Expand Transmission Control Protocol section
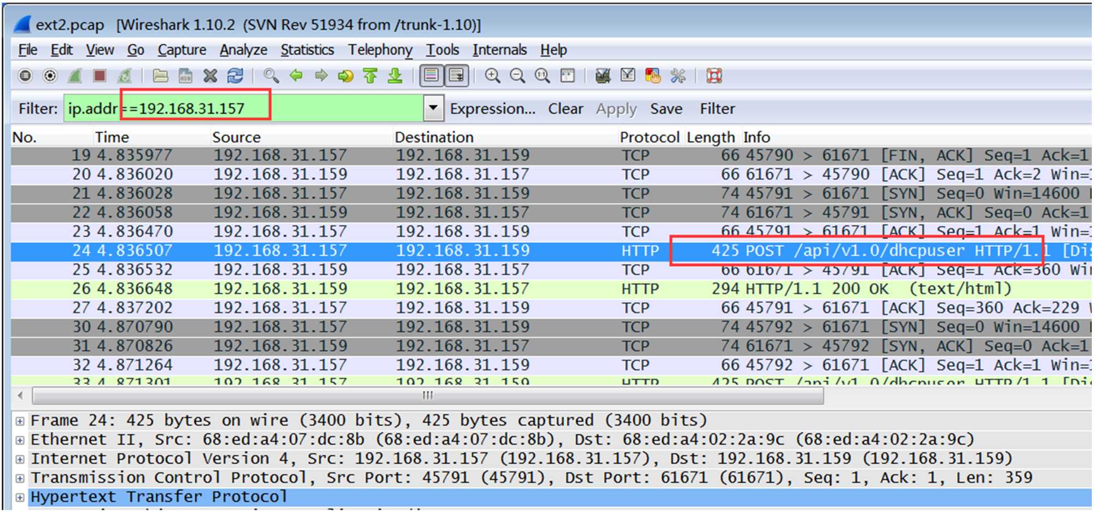Image resolution: width=1094 pixels, height=513 pixels. (x=20, y=479)
